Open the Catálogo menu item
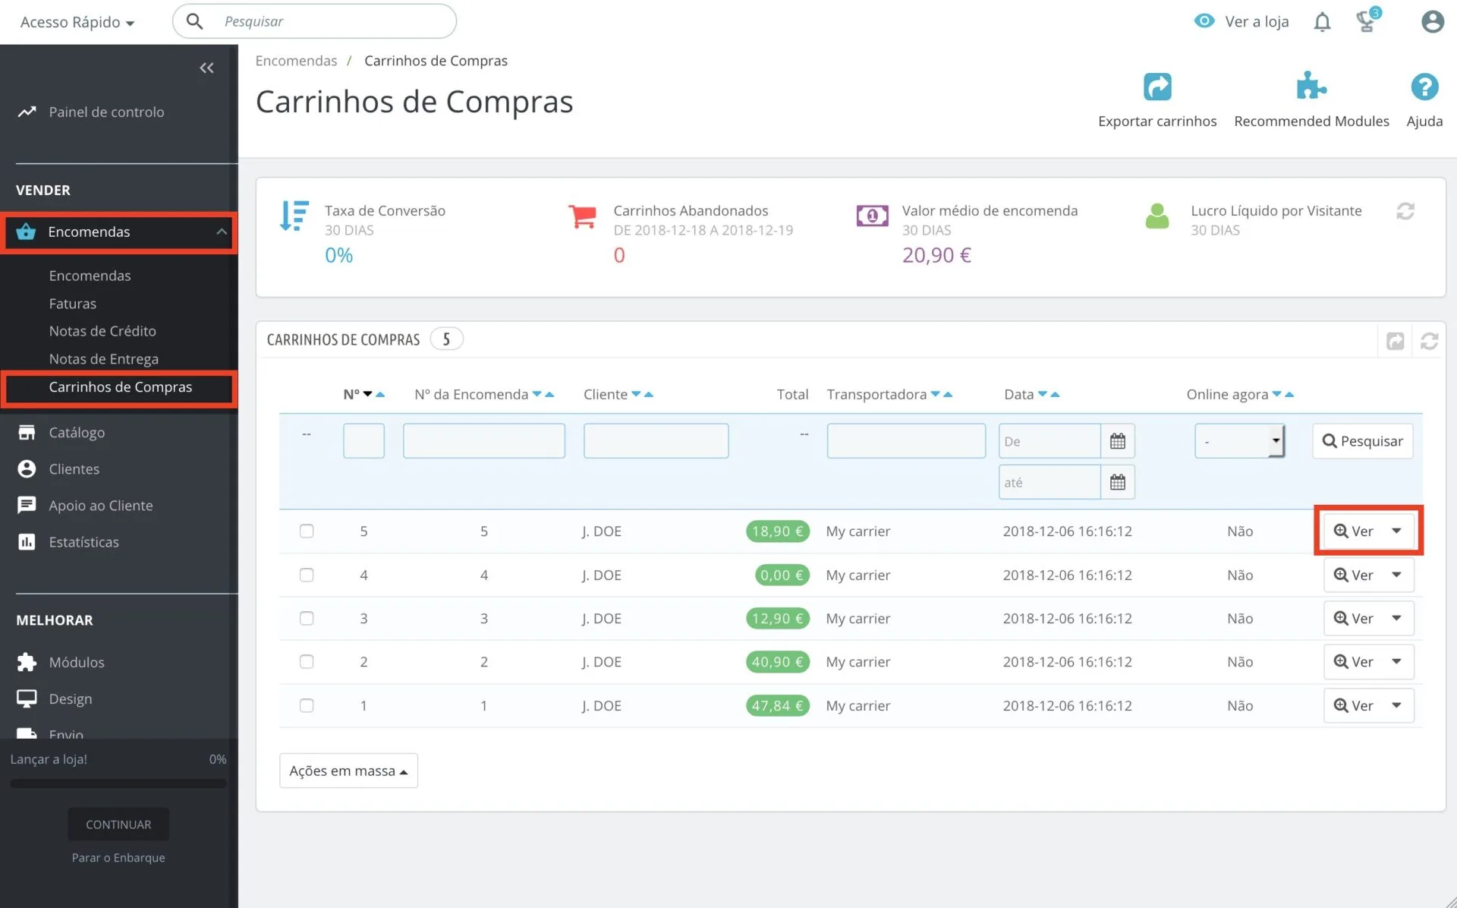 (77, 433)
